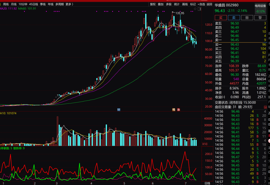Expand the 更多 period options
270x185 pixels.
coord(69,4)
